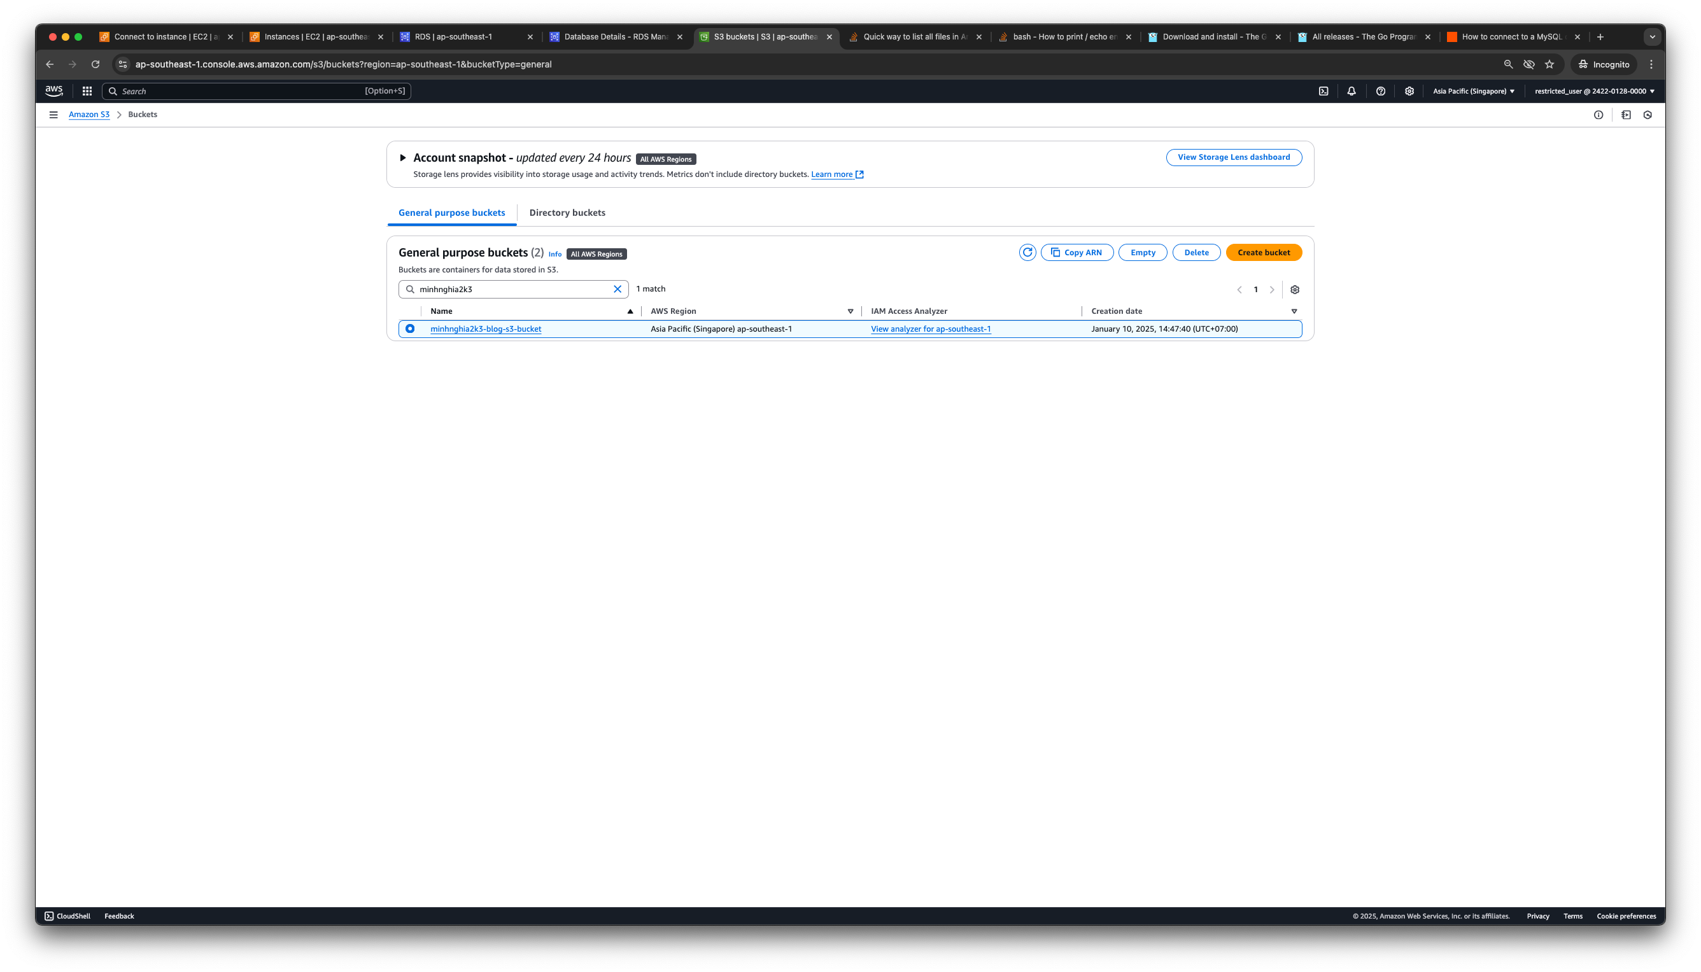Expand the Account snapshot section
This screenshot has width=1701, height=972.
[402, 158]
